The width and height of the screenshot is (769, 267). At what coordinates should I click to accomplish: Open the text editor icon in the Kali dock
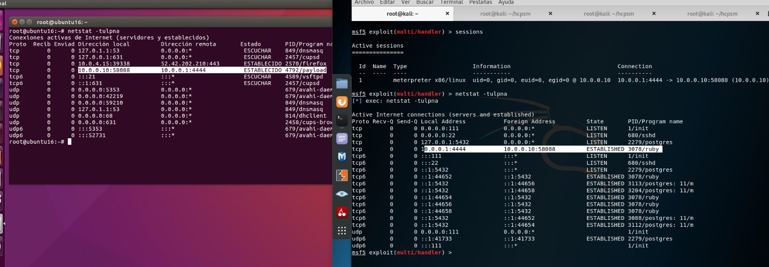(x=342, y=139)
